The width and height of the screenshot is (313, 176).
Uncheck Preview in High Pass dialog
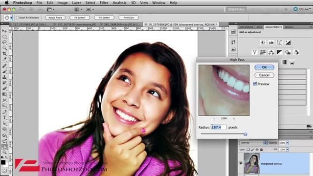point(255,84)
